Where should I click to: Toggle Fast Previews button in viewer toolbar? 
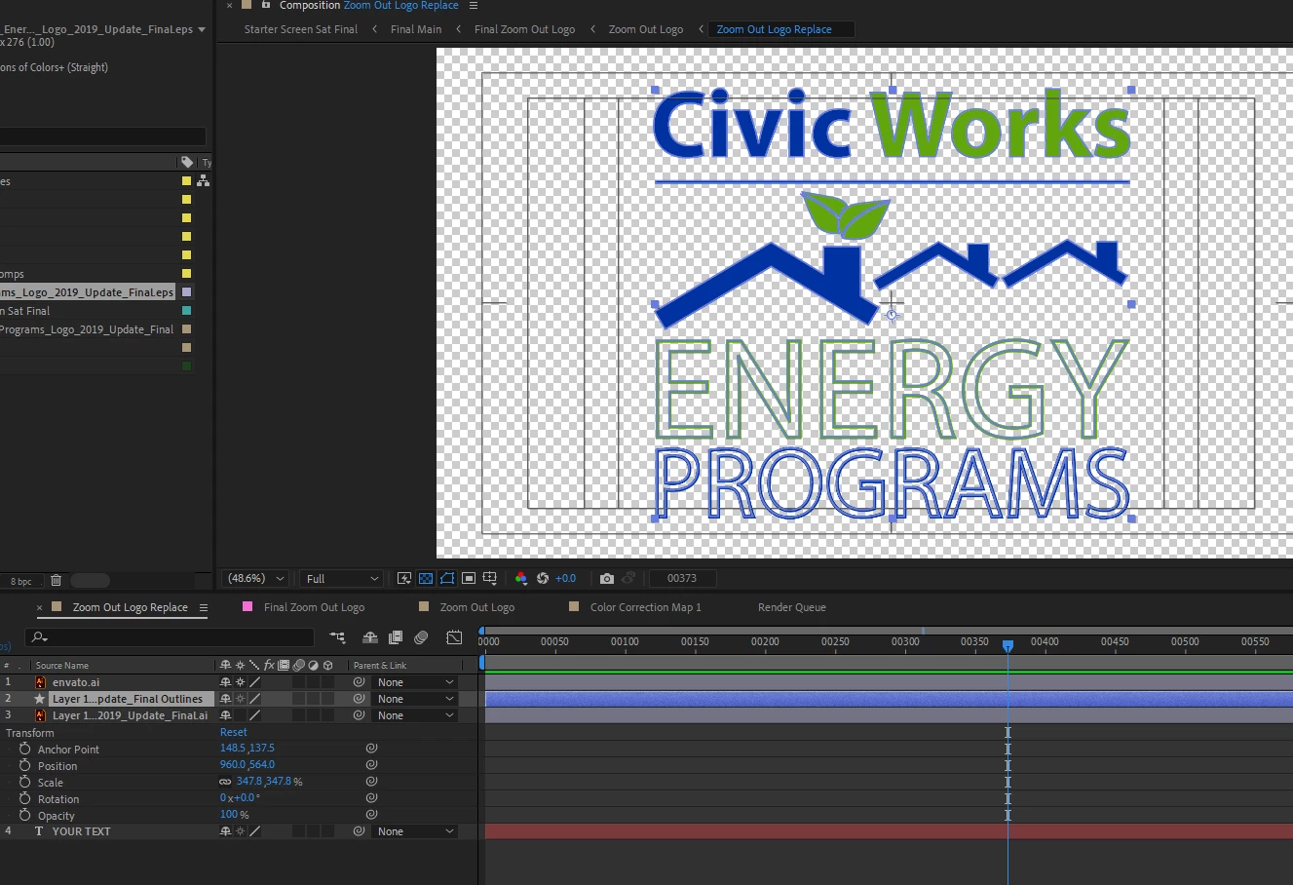pos(404,578)
